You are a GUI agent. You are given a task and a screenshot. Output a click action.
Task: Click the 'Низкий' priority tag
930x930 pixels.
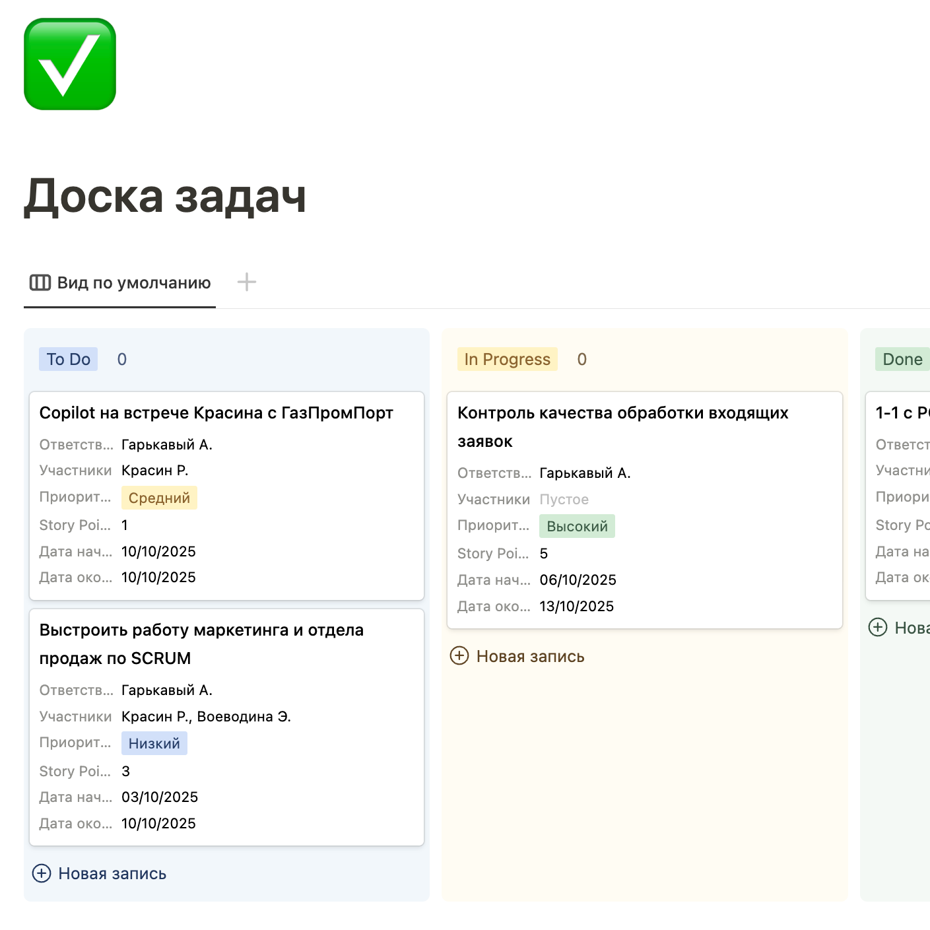[x=154, y=743]
